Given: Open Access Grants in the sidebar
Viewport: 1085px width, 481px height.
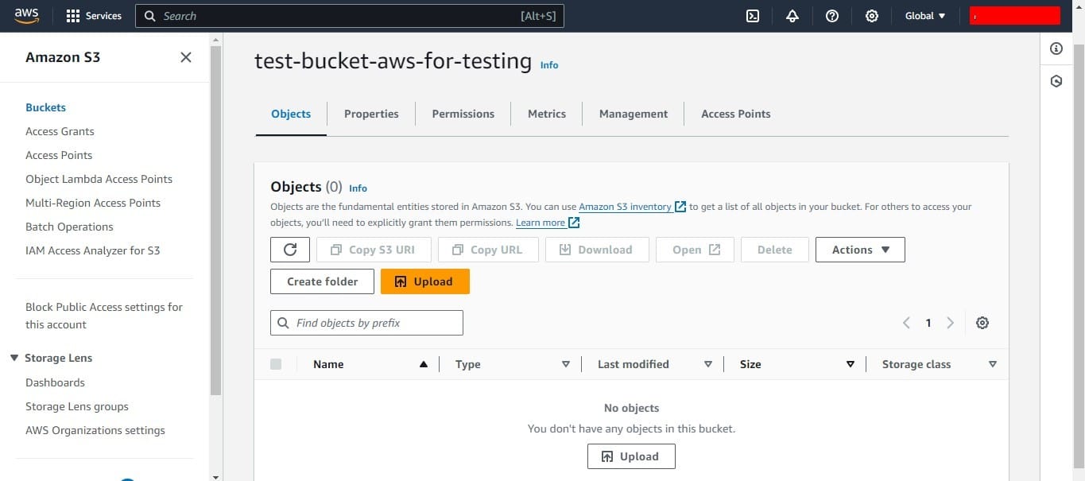Looking at the screenshot, I should tap(60, 131).
